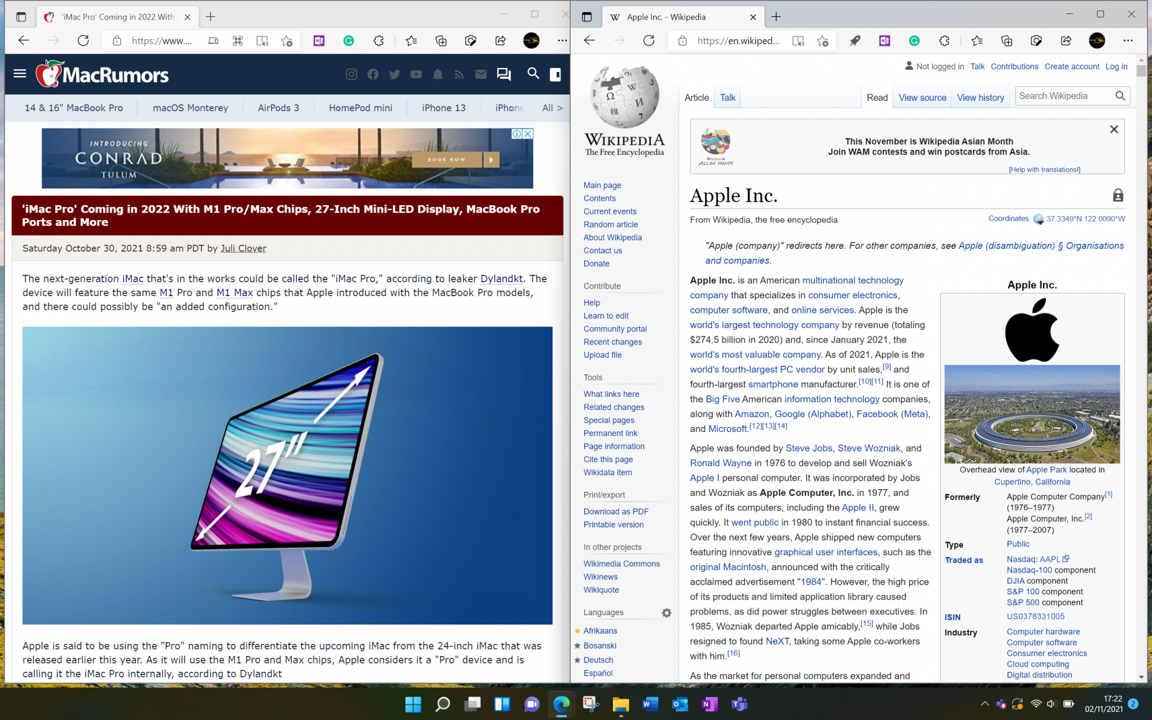Click Grammarly extension icon in Wikipedia window
The height and width of the screenshot is (720, 1152).
914,40
